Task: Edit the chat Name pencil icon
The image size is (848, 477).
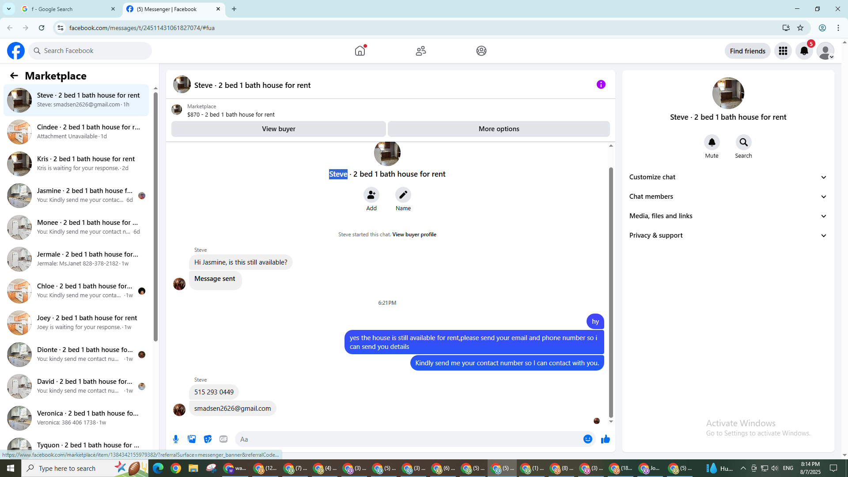Action: coord(403,195)
